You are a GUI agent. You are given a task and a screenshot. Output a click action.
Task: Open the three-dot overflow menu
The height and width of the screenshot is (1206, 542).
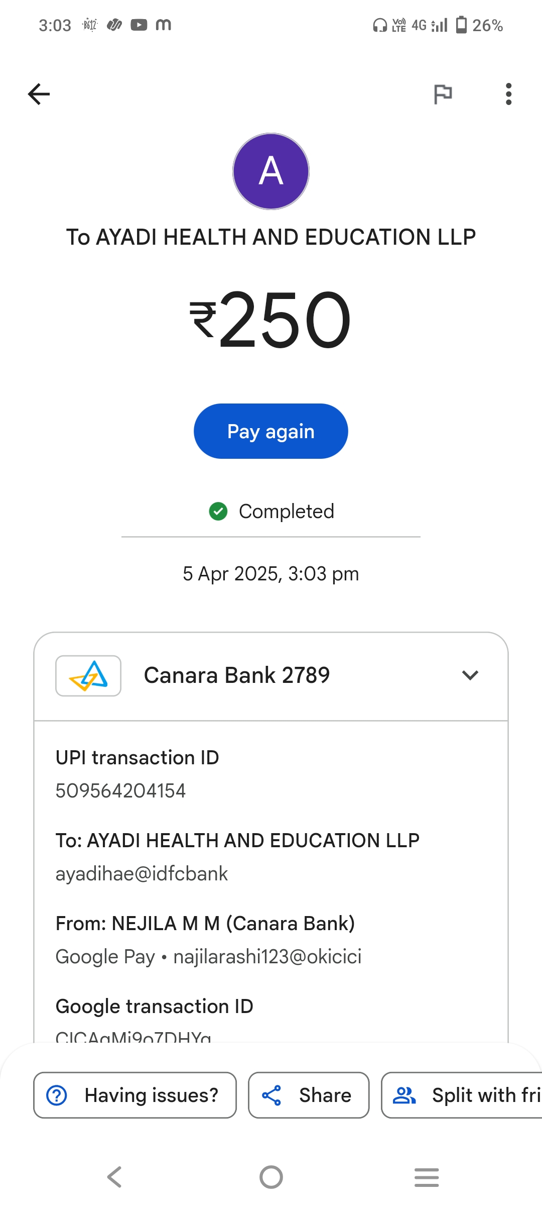[508, 94]
